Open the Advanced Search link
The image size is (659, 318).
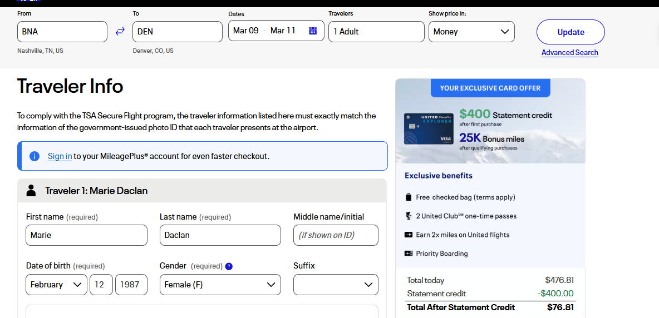click(570, 53)
